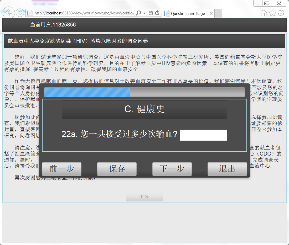This screenshot has height=245, width=289.
Task: Click the 当前用户:11325856 label
Action: pos(53,25)
